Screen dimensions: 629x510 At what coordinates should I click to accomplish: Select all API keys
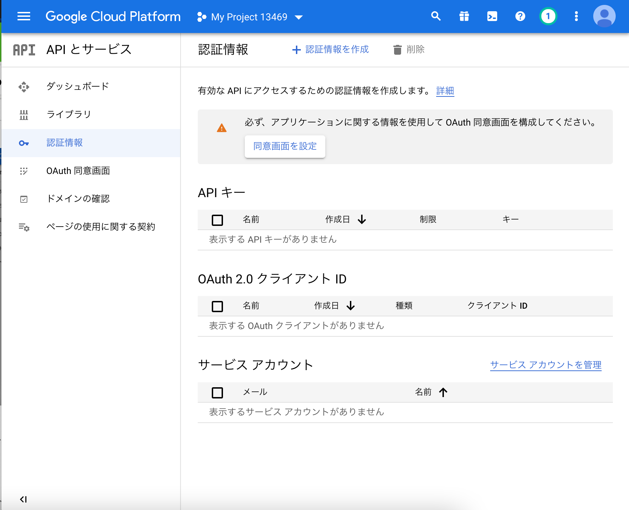click(x=217, y=220)
